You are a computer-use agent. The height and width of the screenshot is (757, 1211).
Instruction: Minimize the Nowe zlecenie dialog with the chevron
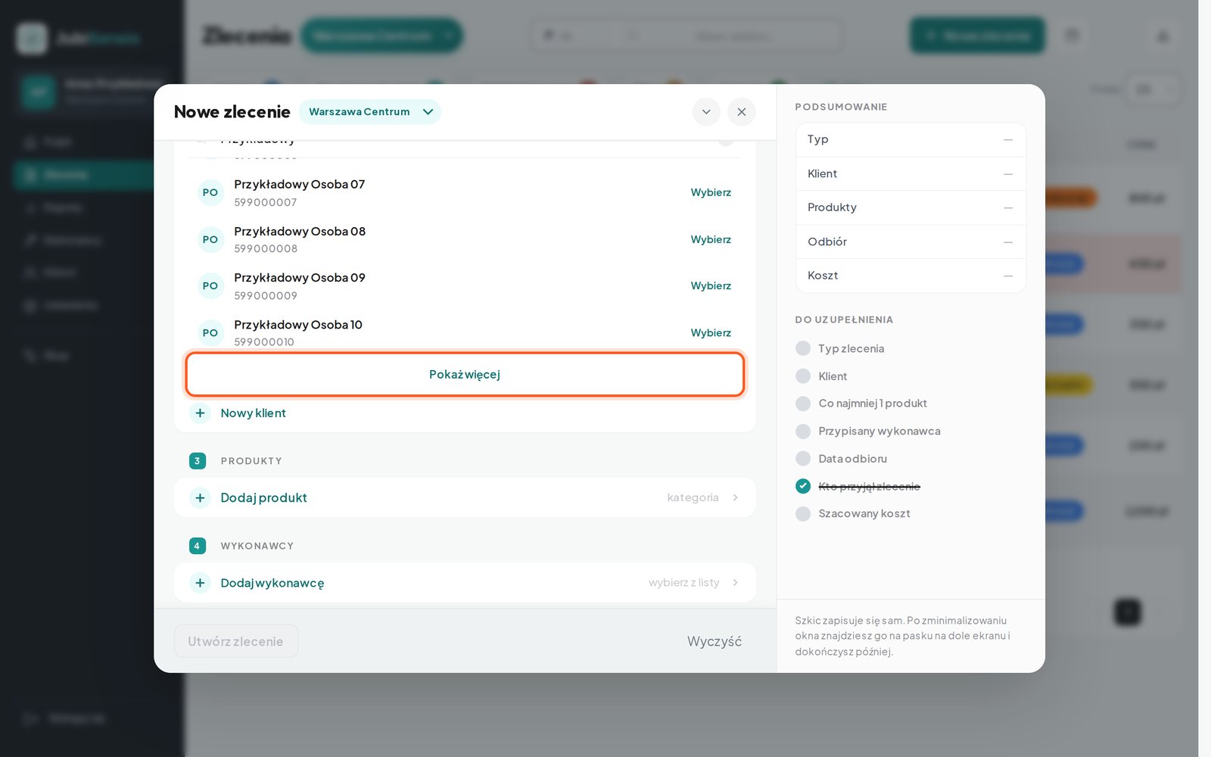pos(705,112)
